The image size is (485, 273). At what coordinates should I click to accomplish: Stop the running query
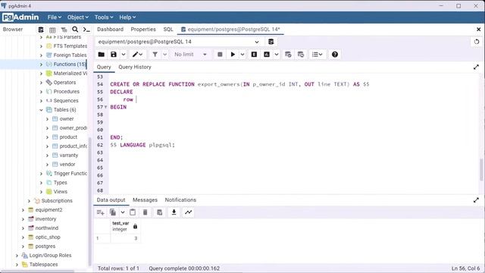tap(220, 55)
